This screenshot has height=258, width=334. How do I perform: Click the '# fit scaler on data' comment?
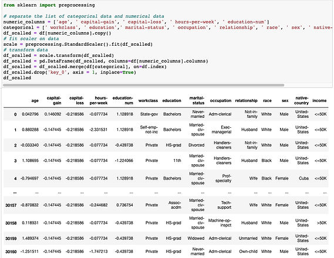click(31, 39)
